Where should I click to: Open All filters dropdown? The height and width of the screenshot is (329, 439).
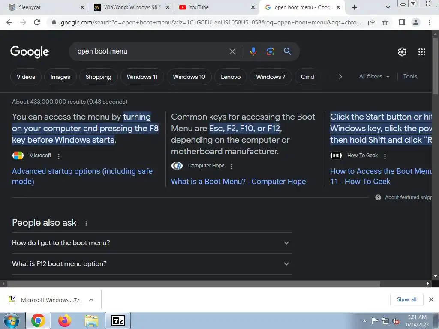point(374,76)
